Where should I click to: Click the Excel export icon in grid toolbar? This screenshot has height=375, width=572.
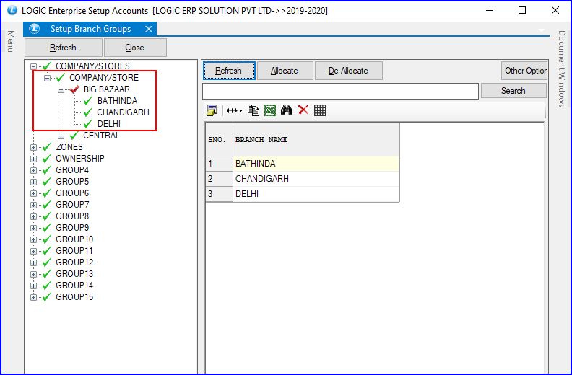(269, 110)
